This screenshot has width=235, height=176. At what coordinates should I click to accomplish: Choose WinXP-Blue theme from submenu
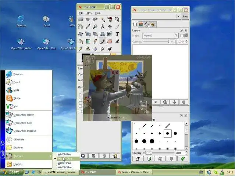64,154
